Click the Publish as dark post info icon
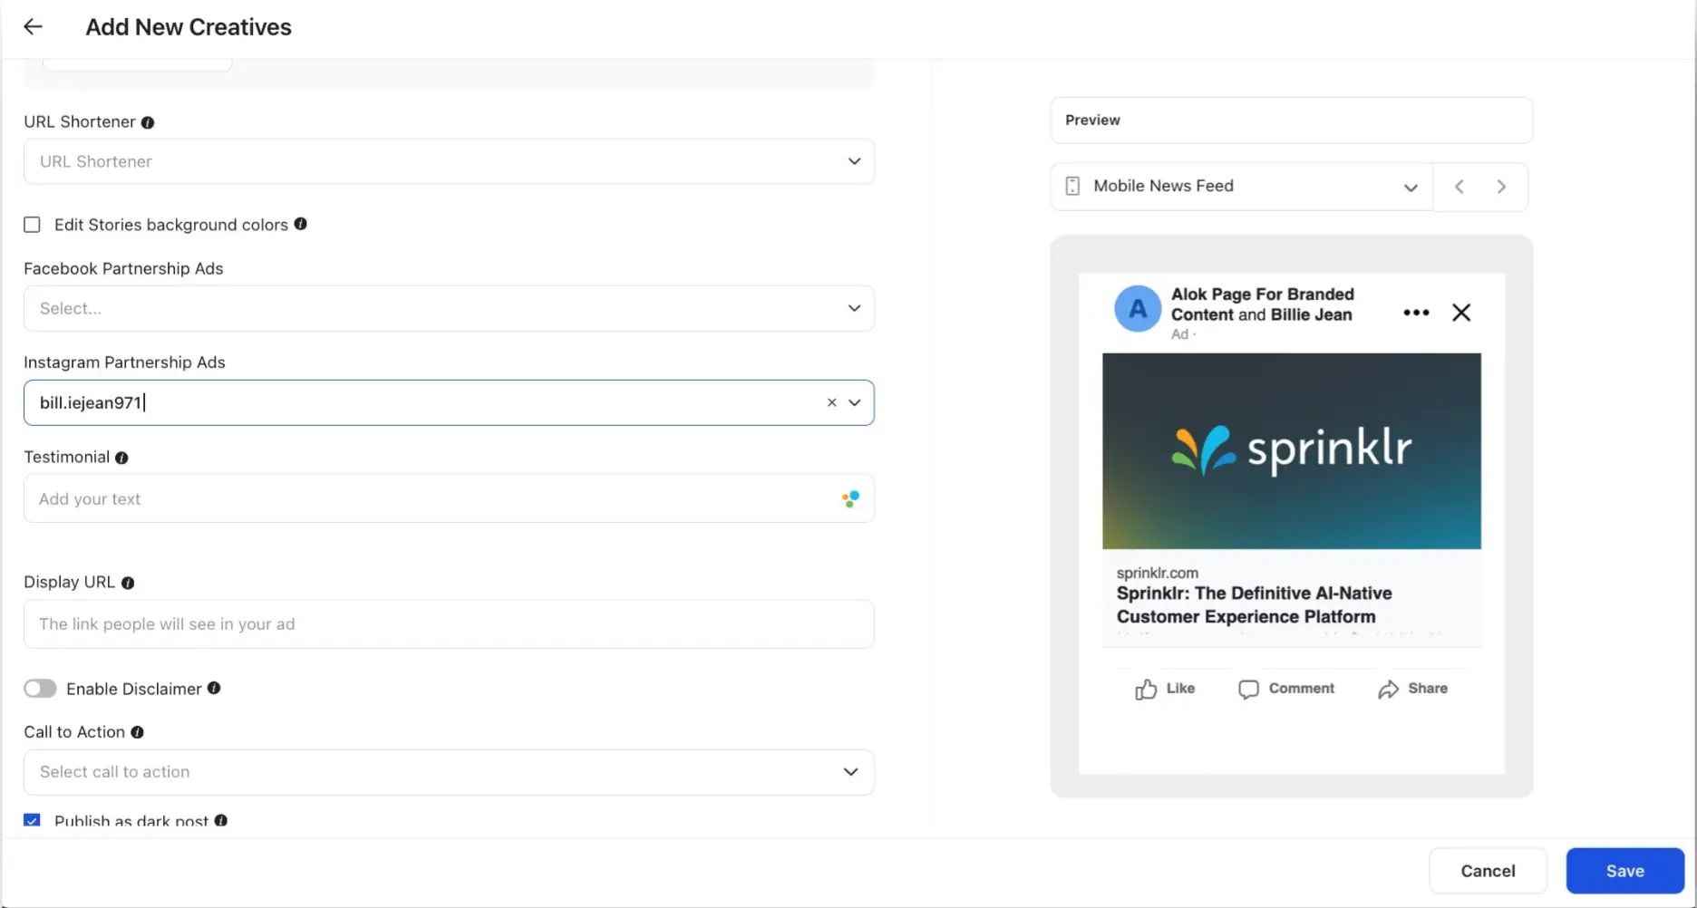The image size is (1697, 908). click(220, 820)
